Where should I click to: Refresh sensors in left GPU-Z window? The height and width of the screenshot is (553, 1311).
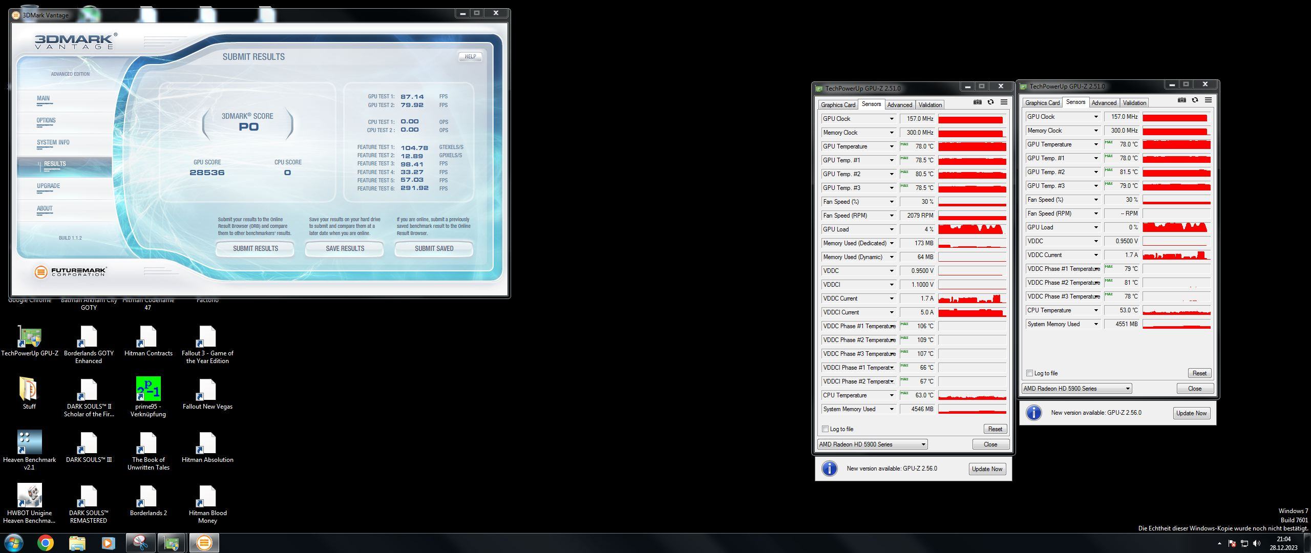point(990,102)
